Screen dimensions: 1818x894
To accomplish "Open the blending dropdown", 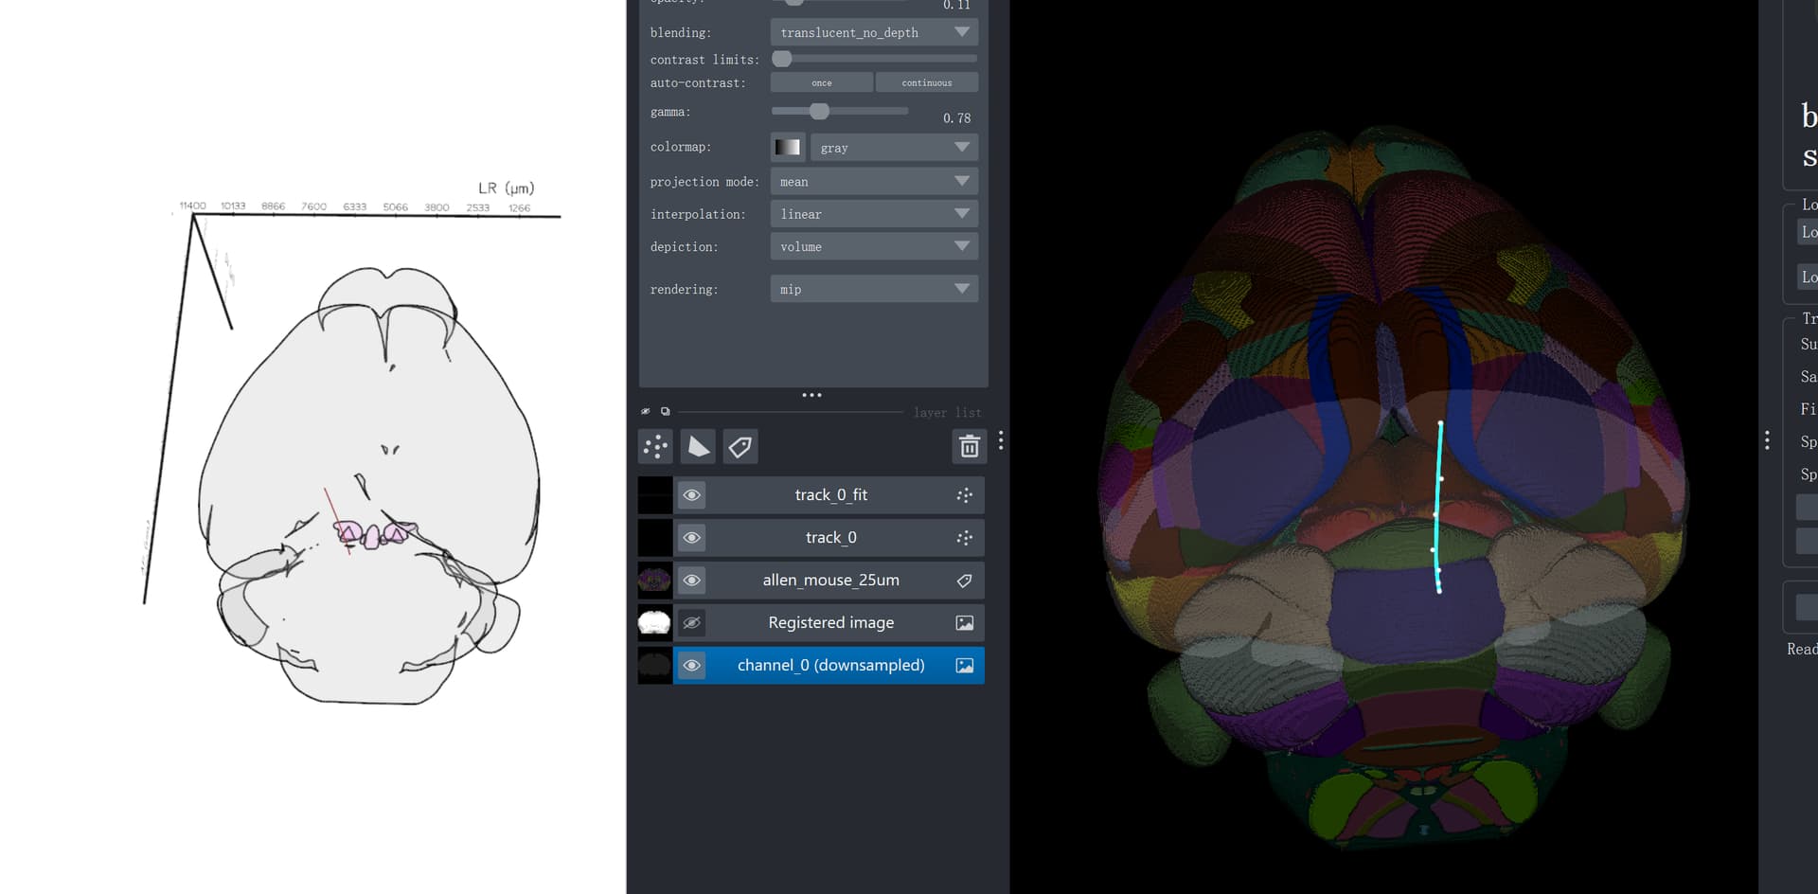I will (x=873, y=31).
